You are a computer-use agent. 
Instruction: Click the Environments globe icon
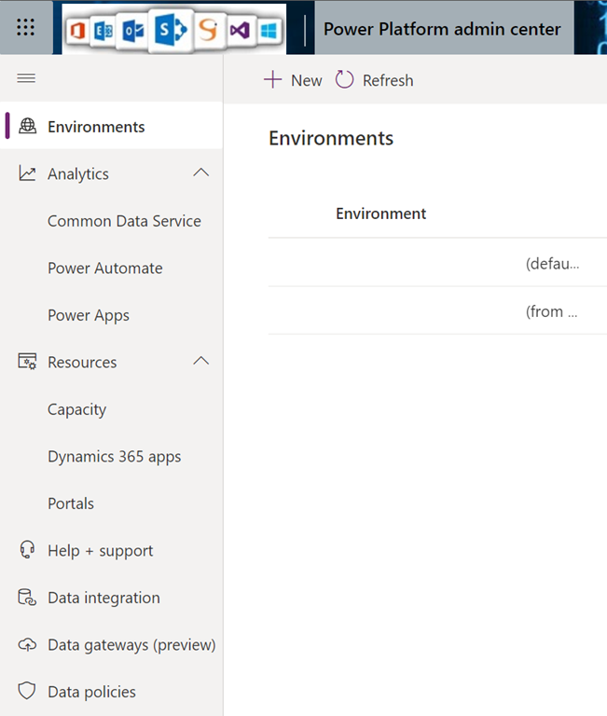pyautogui.click(x=27, y=127)
